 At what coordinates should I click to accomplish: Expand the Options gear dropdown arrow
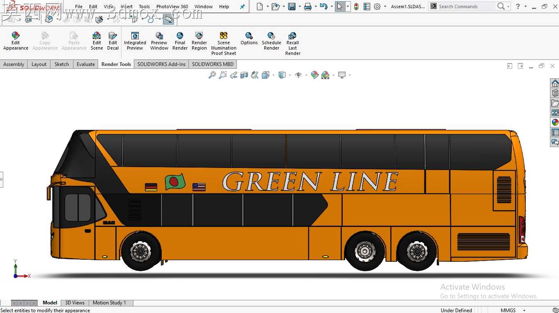tap(385, 7)
